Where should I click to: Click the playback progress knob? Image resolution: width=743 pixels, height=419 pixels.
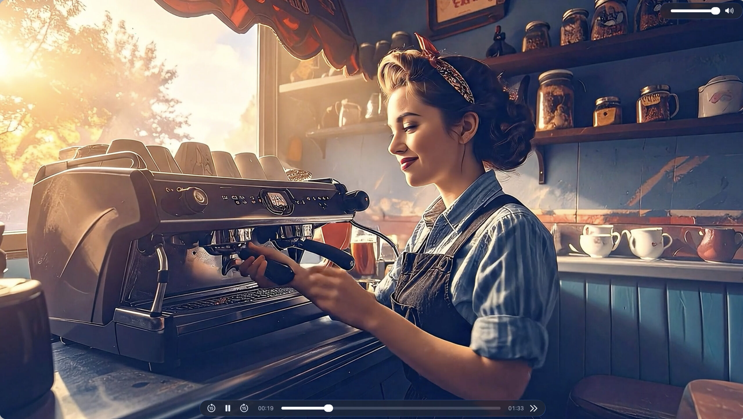[328, 408]
